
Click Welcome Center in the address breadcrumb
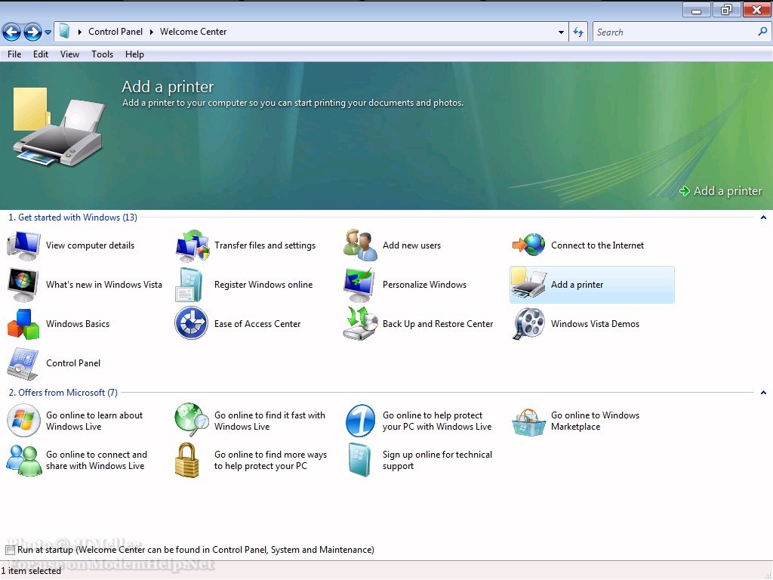click(x=193, y=32)
